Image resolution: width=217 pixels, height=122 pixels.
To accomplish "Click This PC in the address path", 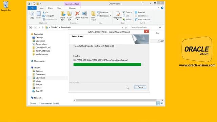I will point(54,27).
